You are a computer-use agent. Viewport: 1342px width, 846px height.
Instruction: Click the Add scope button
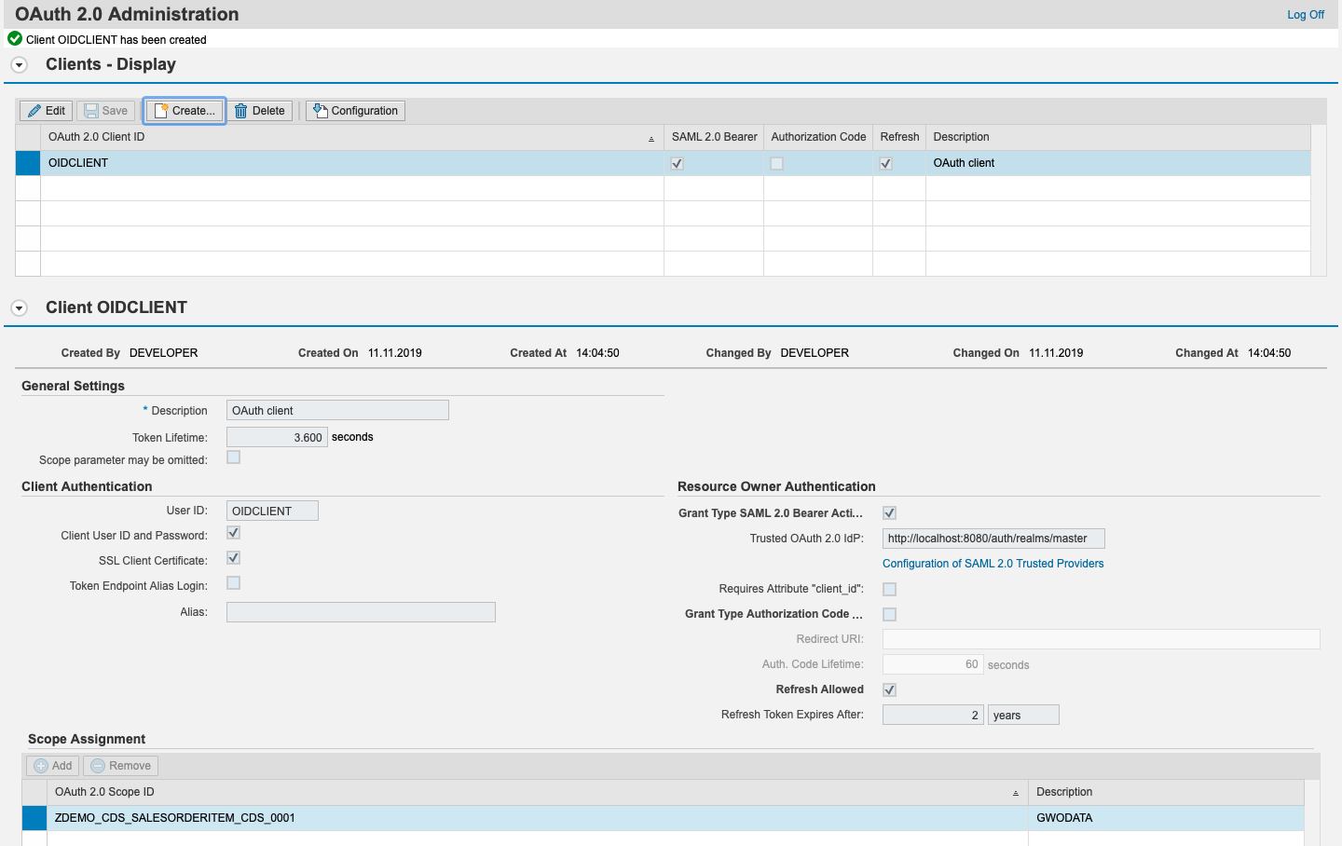(x=53, y=766)
